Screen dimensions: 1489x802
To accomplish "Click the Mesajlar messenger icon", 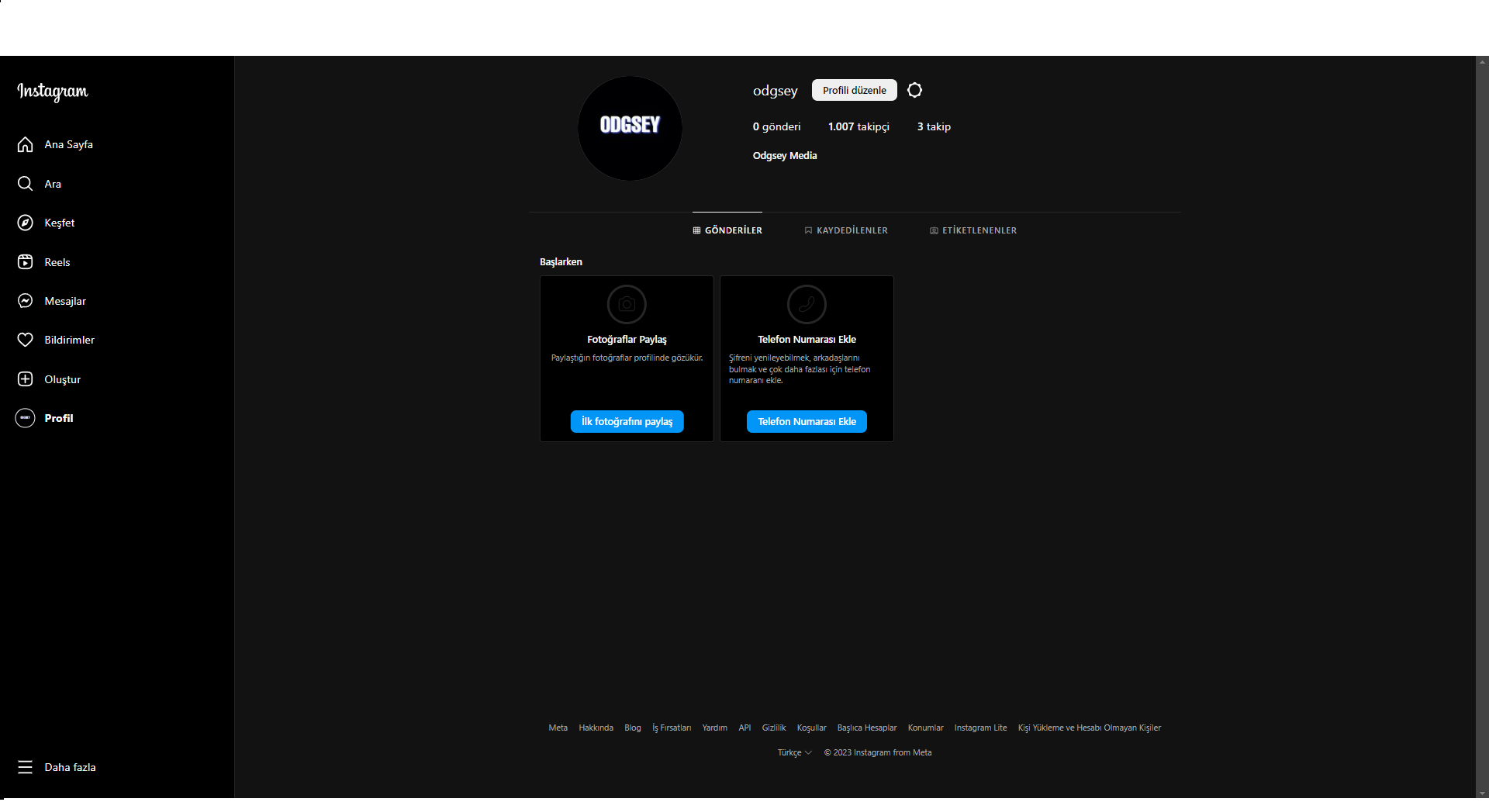I will [26, 301].
